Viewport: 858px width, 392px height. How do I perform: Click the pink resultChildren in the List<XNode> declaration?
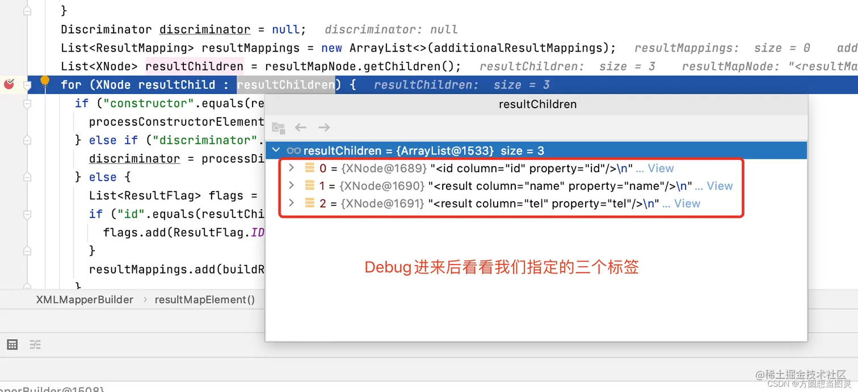coord(195,66)
